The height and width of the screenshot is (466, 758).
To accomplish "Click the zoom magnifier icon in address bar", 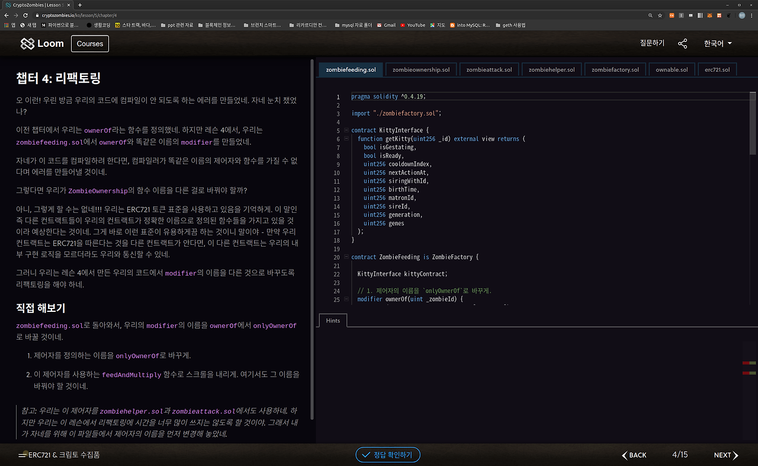I will (x=651, y=15).
